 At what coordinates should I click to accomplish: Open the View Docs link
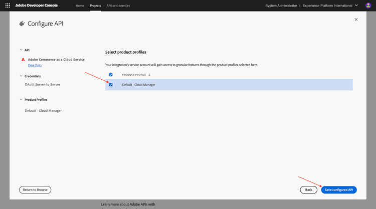[x=35, y=65]
